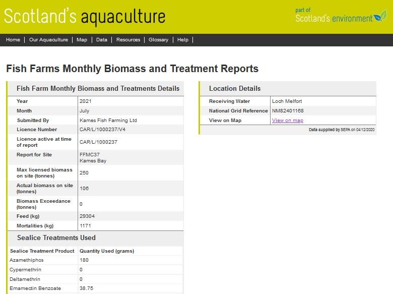
Task: Select Map in the navigation bar
Action: [x=82, y=40]
